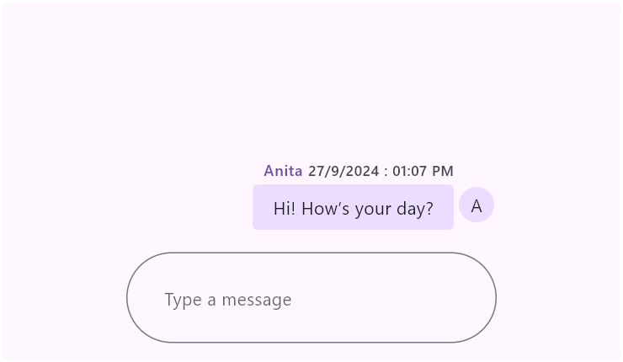Click Anita's round avatar with letter A

tap(477, 205)
